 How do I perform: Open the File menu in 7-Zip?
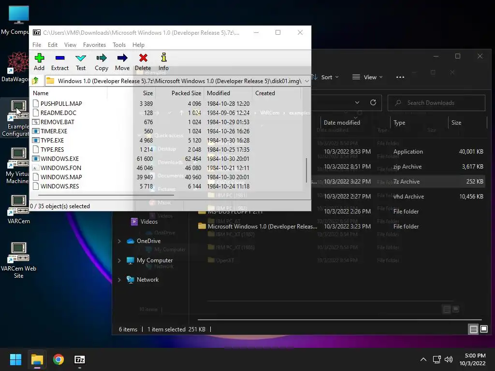pyautogui.click(x=37, y=45)
